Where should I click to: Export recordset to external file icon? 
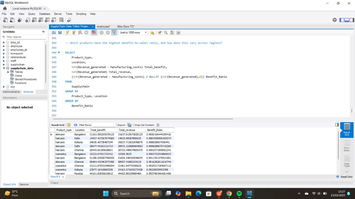tap(129, 125)
